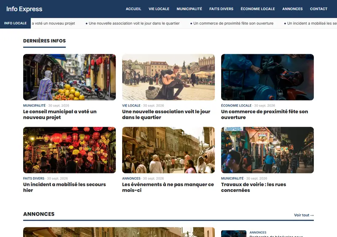Open 'Travaux de voirie : les rues concernées'

254,187
